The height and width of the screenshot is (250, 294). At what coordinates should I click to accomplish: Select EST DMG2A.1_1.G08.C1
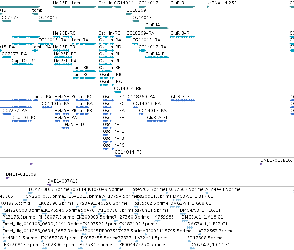point(175,207)
